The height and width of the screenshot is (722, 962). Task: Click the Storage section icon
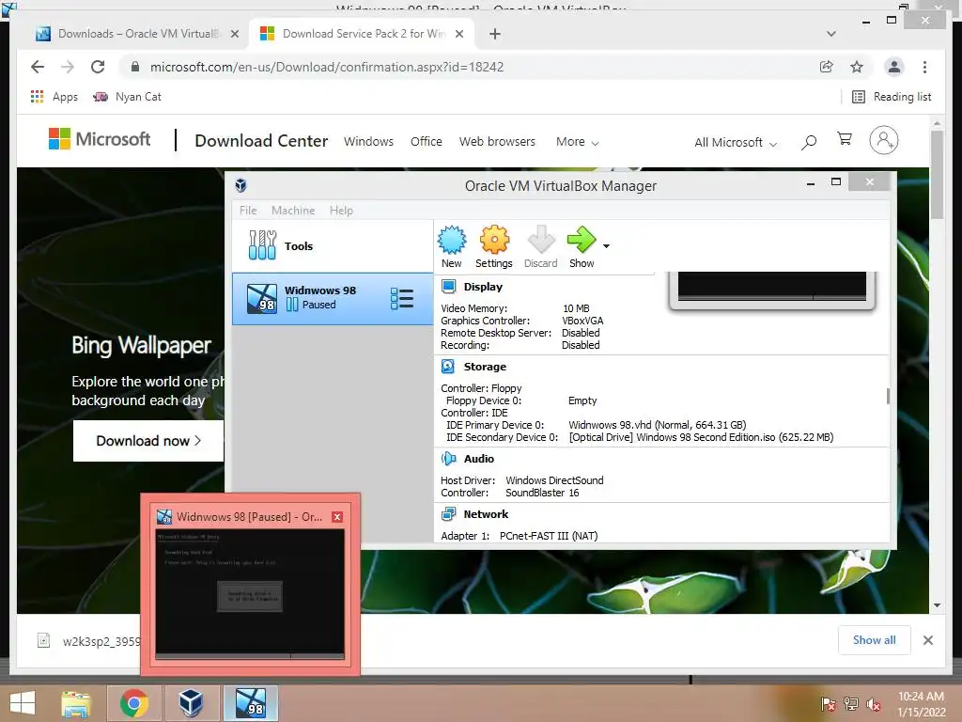pos(448,367)
